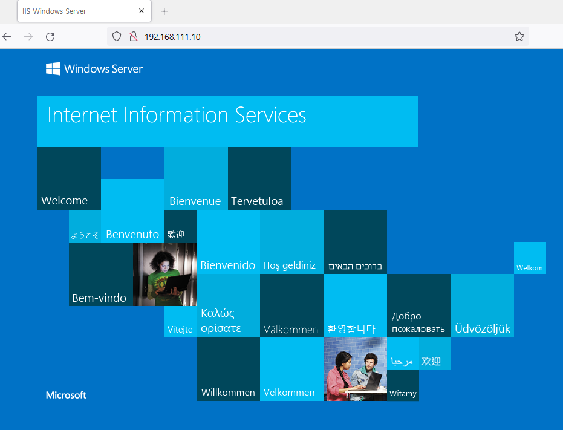Click the insecure connection padlock icon
This screenshot has height=430, width=563.
(x=134, y=36)
